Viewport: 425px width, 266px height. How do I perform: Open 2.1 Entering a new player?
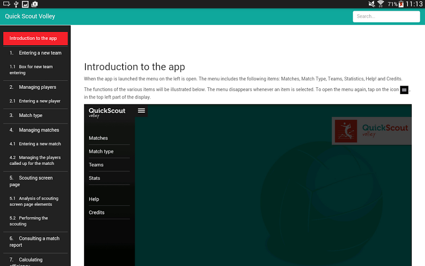coord(36,101)
